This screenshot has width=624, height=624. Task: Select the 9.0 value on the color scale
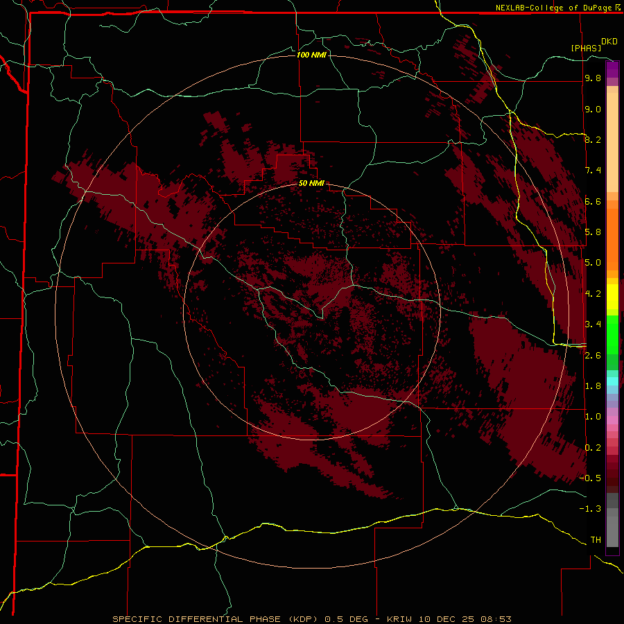(593, 109)
